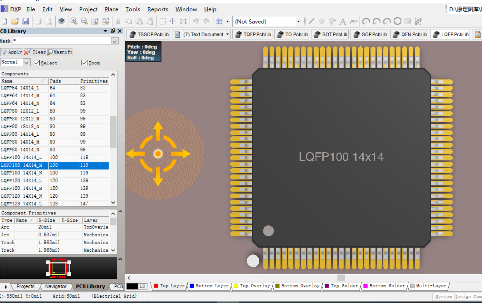Image resolution: width=482 pixels, height=303 pixels.
Task: Click the Mask filter input field
Action: coord(62,41)
